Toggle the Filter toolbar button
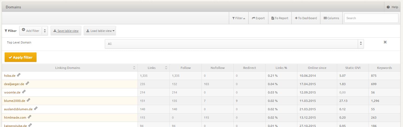 [239, 18]
